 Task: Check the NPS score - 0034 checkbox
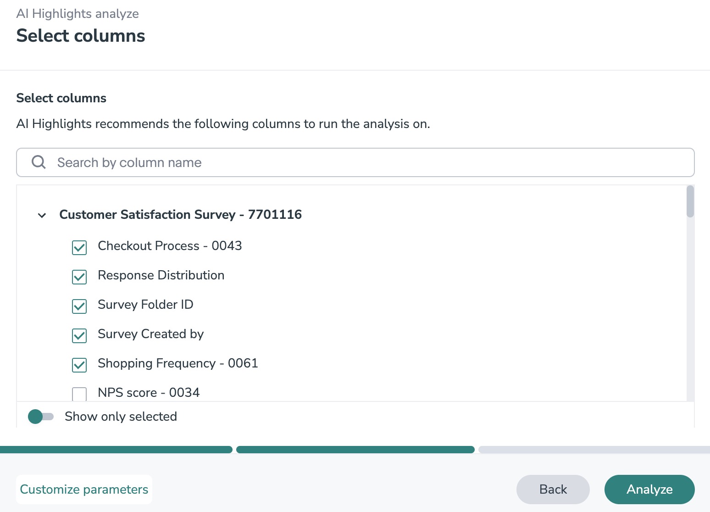[79, 394]
